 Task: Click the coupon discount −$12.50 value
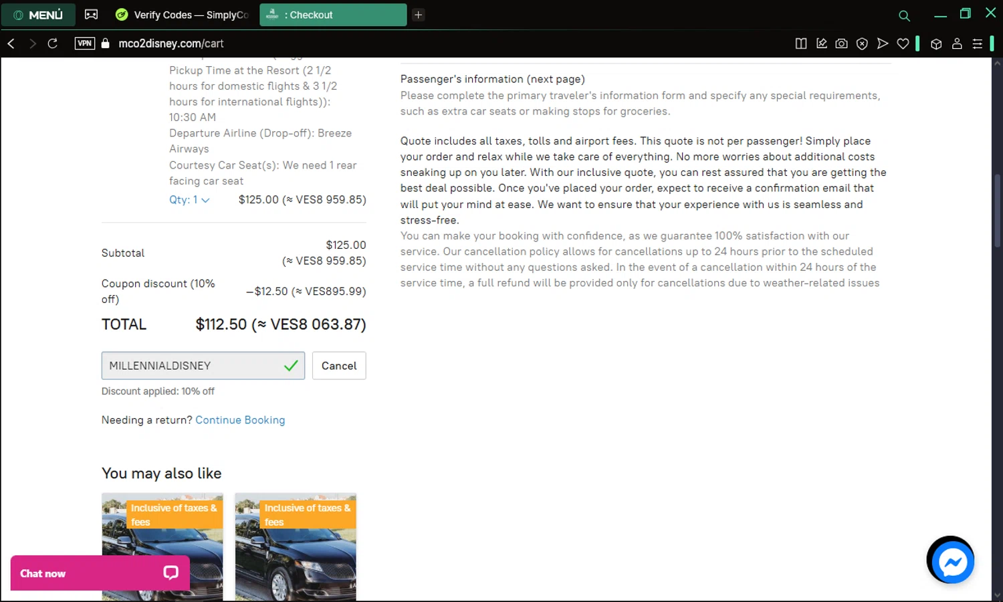[306, 292]
